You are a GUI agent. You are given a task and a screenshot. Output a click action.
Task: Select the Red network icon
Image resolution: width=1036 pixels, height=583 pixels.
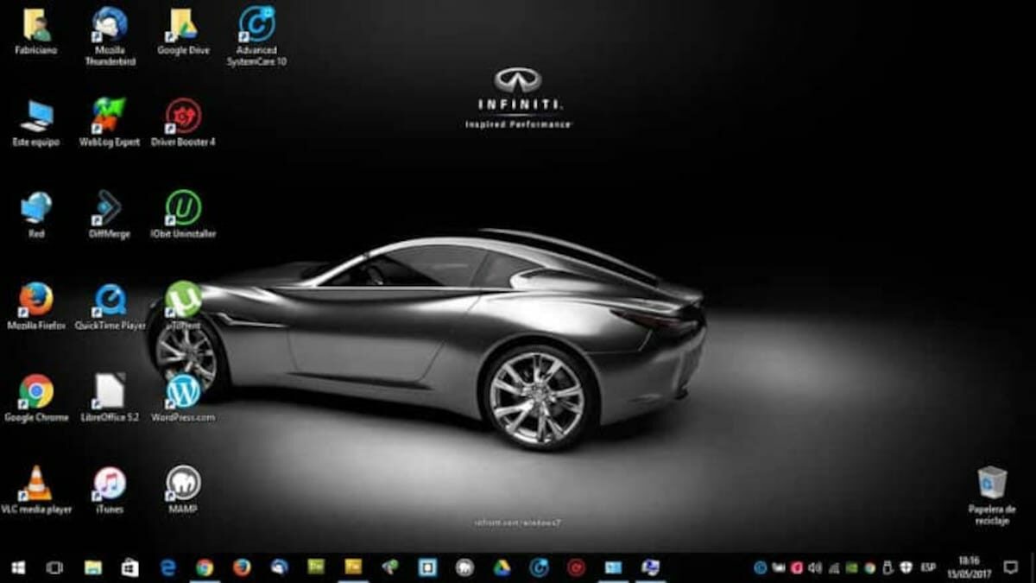[x=36, y=213]
